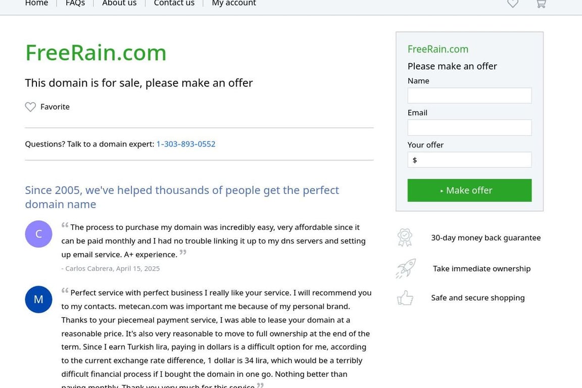Click the money back guarantee ribbon icon
Viewport: 582px width, 388px height.
405,237
